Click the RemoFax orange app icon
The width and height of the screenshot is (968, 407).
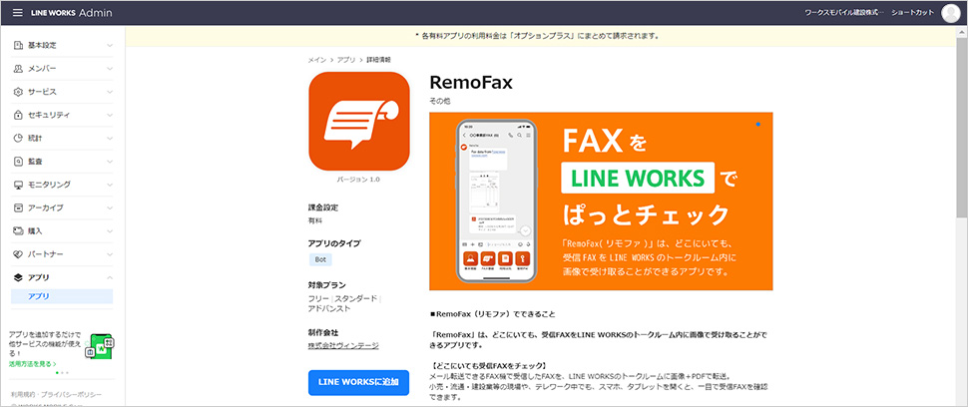coord(359,122)
